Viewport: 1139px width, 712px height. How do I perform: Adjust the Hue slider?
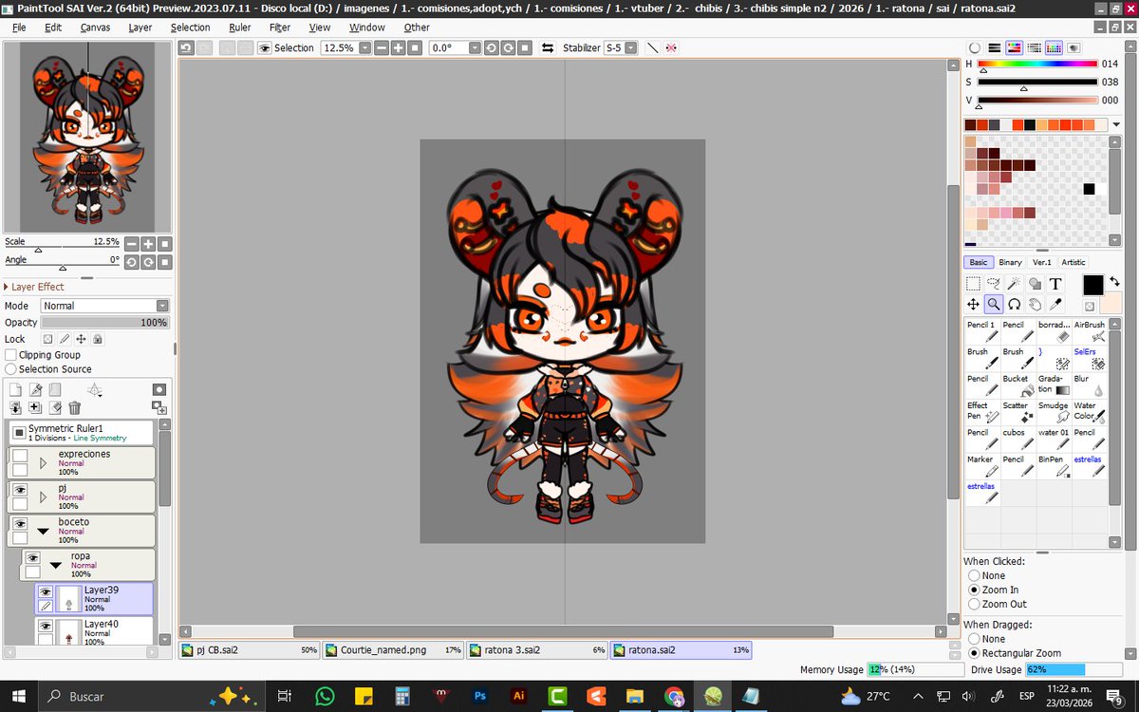1037,64
